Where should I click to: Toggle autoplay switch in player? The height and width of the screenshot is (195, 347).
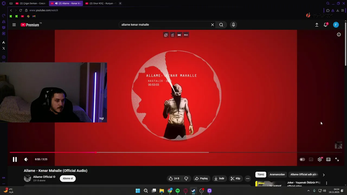tap(302, 160)
